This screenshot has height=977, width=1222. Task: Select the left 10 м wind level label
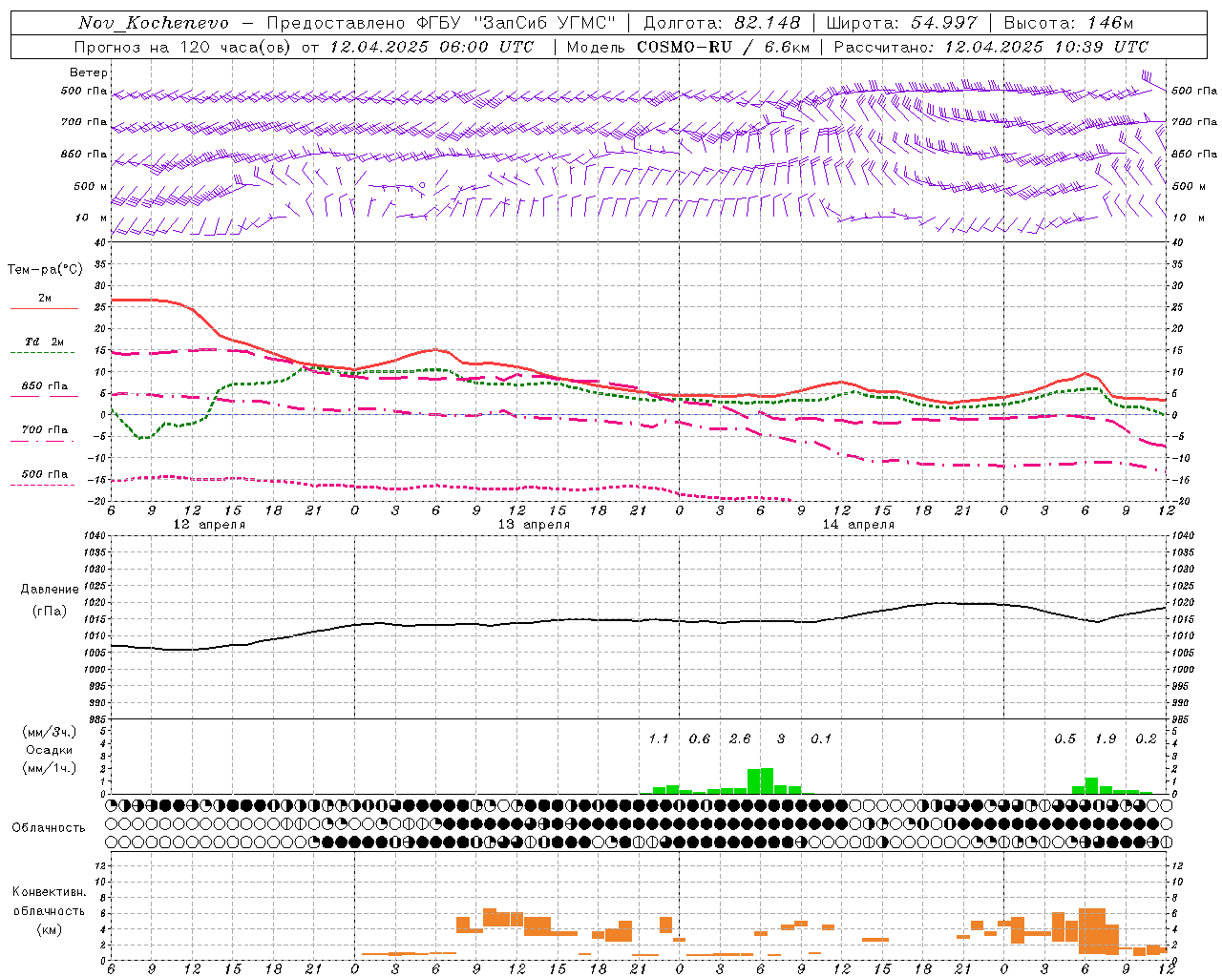point(91,218)
